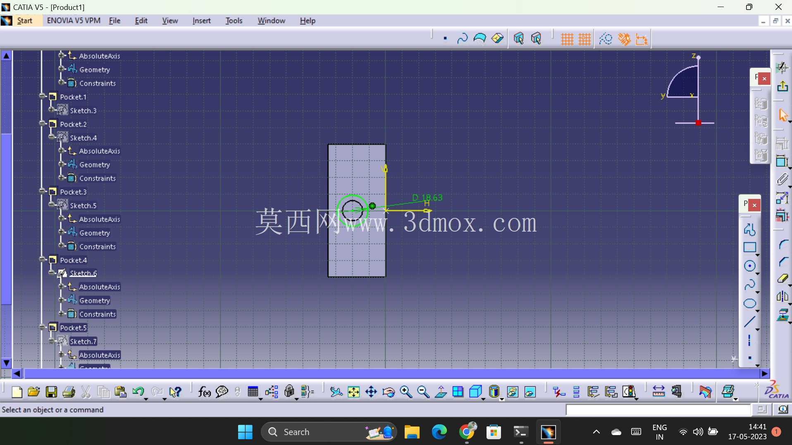Toggle Geometrical Constraints option

coord(624,39)
